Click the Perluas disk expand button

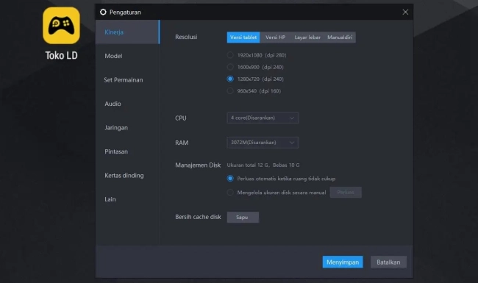point(346,193)
